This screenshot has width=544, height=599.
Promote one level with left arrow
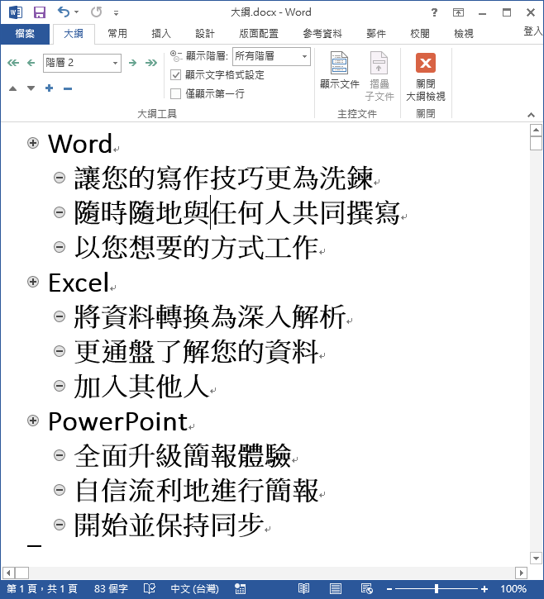(x=31, y=63)
